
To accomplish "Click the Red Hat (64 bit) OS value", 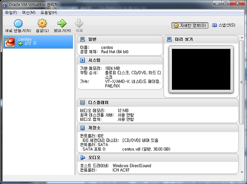I will click(115, 52).
